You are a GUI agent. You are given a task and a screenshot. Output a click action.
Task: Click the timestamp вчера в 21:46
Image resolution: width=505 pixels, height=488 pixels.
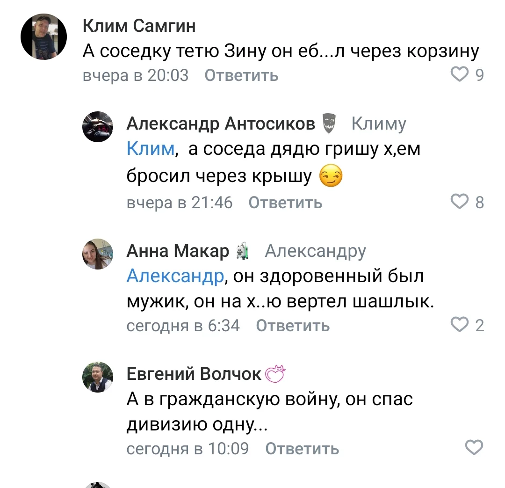click(179, 202)
